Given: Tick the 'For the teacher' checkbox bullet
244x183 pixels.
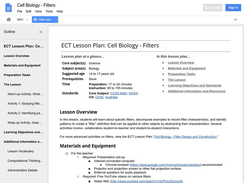Looking at the screenshot, I should [67, 153].
